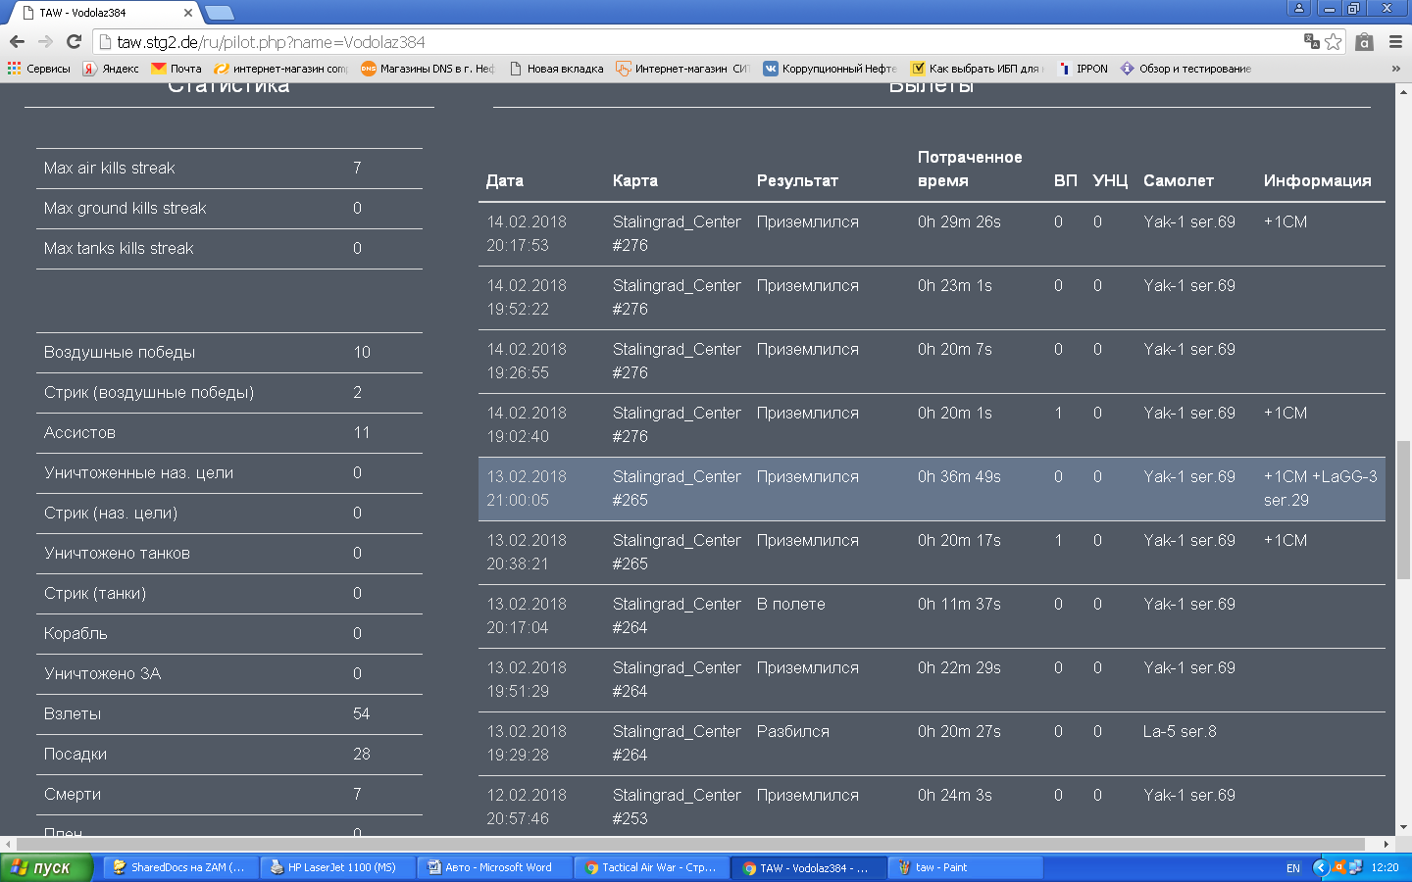
Task: Click the 'В полете' result text
Action: 791,604
